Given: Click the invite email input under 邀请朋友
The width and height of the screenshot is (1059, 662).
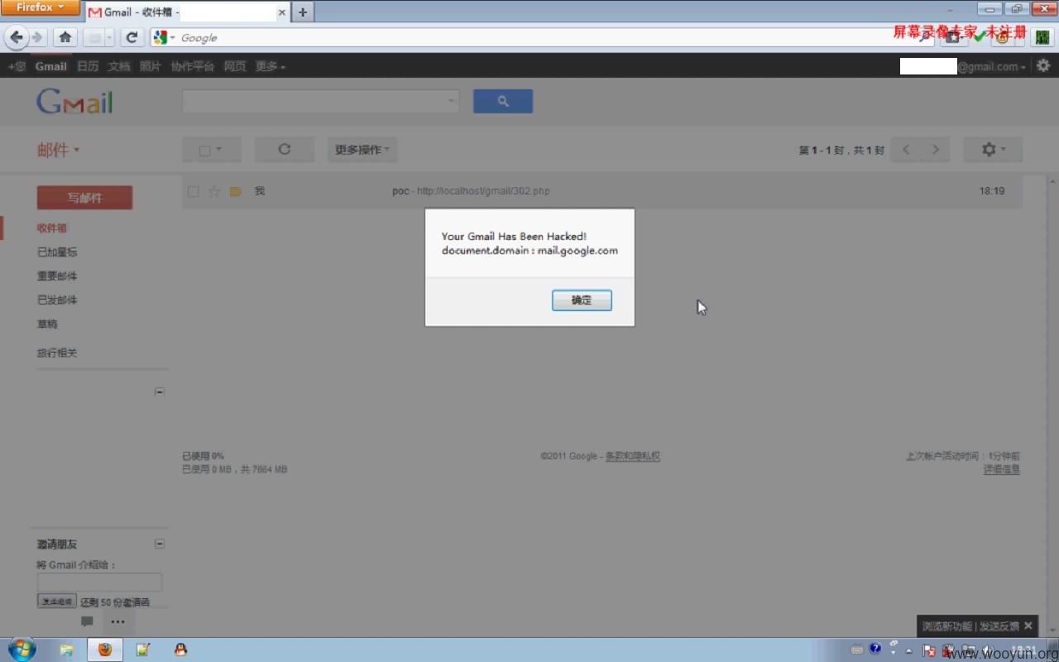Looking at the screenshot, I should (x=99, y=582).
